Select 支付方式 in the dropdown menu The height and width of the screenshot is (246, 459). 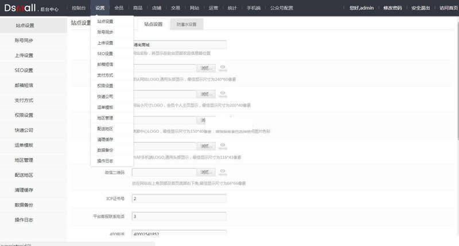tap(105, 75)
